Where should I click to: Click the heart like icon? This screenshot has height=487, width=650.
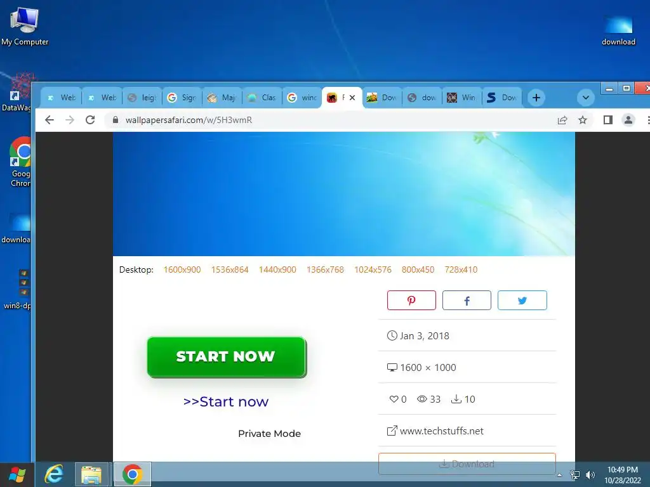(394, 399)
